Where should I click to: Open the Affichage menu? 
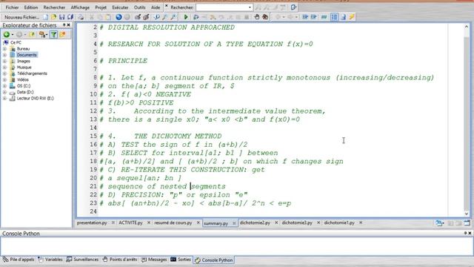pyautogui.click(x=80, y=7)
